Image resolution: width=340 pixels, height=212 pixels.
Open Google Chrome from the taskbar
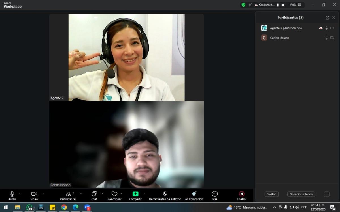tap(64, 207)
